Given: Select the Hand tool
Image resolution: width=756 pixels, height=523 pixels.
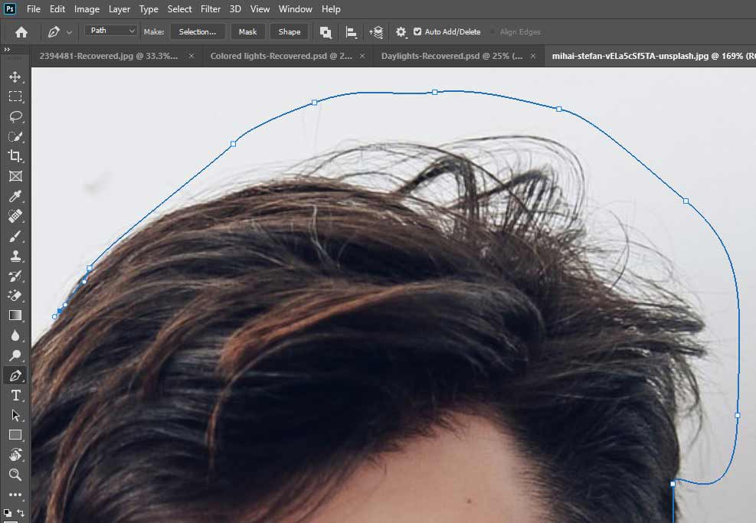Looking at the screenshot, I should coord(15,455).
